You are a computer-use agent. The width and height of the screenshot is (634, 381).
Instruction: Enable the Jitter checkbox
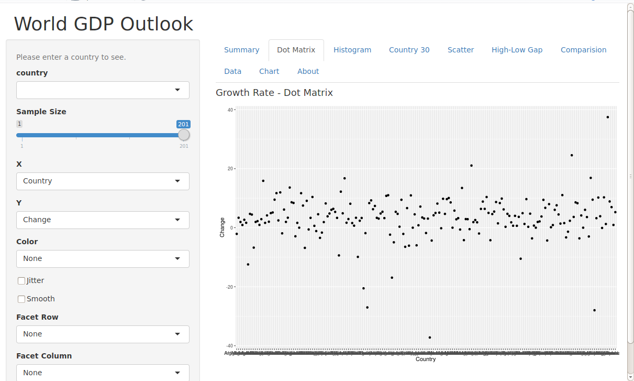[x=21, y=281]
